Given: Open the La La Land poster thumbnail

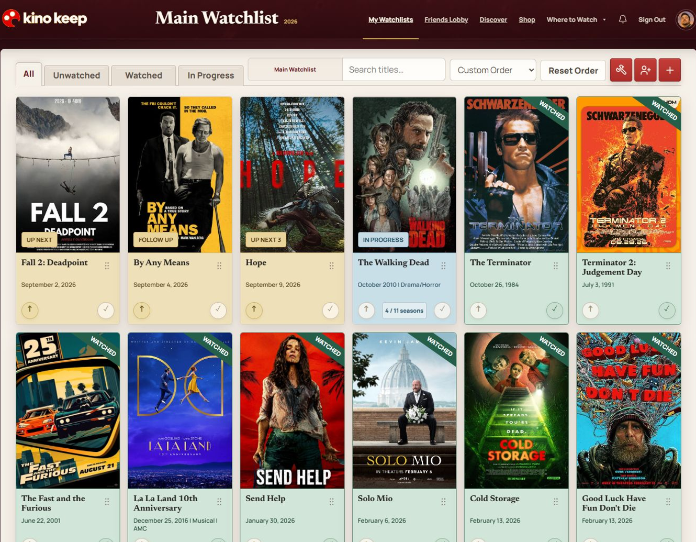Looking at the screenshot, I should (180, 411).
